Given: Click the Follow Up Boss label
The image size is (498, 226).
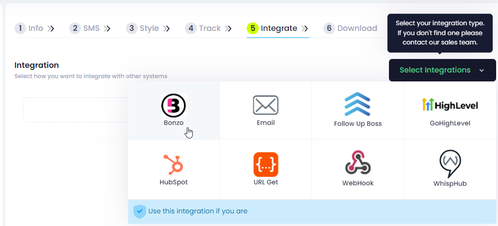Looking at the screenshot, I should click(358, 124).
